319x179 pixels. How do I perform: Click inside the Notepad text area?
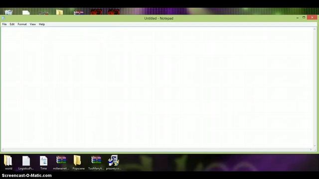[x=157, y=88]
